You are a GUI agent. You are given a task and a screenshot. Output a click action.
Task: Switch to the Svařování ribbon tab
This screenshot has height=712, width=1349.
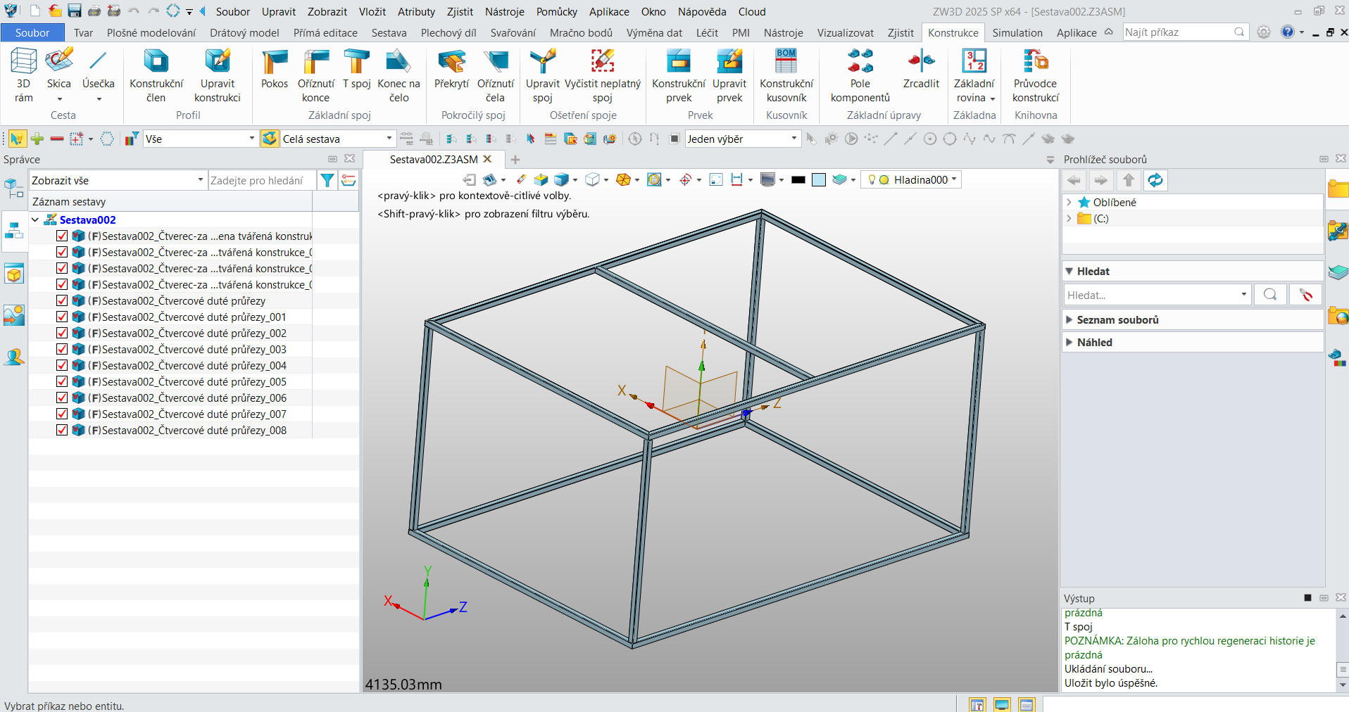tap(513, 32)
